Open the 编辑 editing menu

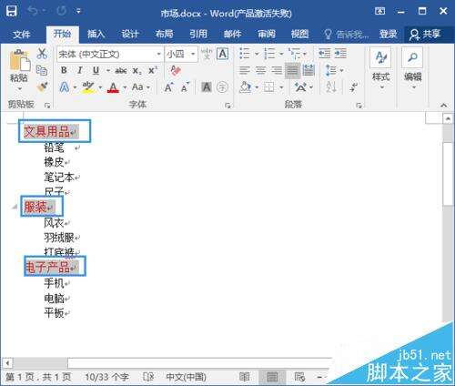tap(412, 68)
